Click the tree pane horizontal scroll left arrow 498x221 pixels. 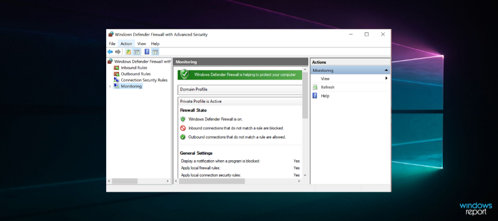(x=109, y=181)
